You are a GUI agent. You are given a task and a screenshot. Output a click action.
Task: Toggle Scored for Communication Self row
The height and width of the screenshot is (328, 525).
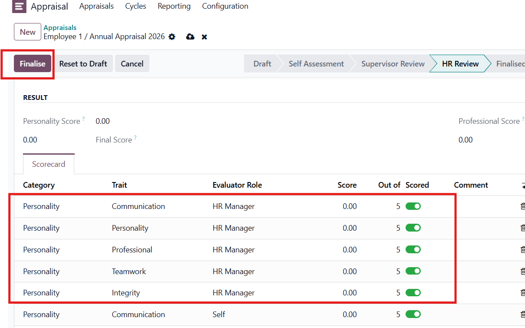click(x=413, y=315)
